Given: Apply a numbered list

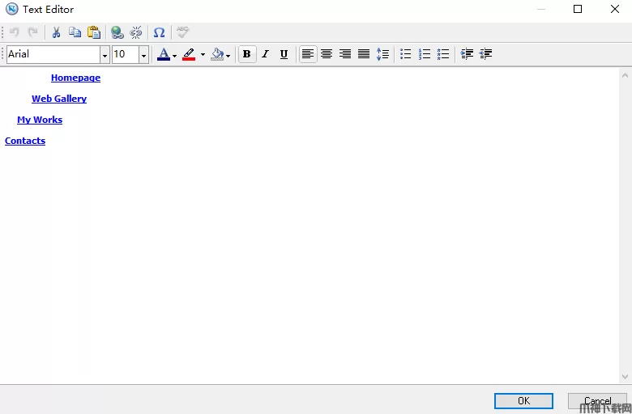Looking at the screenshot, I should point(425,54).
